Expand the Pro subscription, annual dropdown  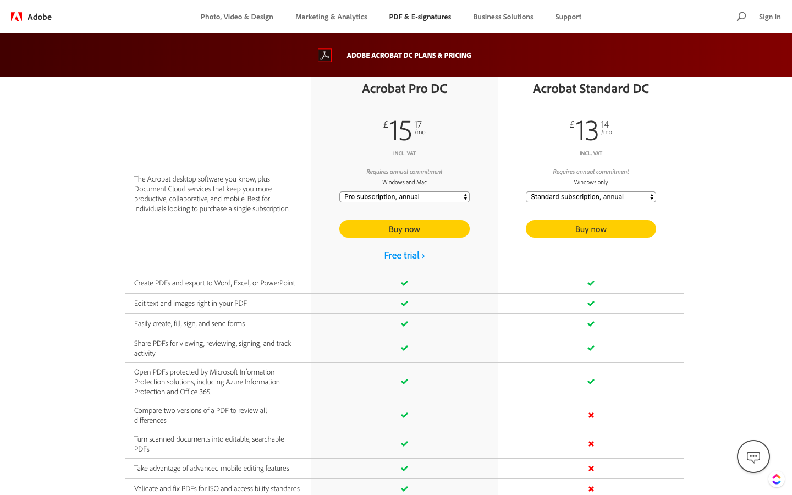tap(404, 197)
